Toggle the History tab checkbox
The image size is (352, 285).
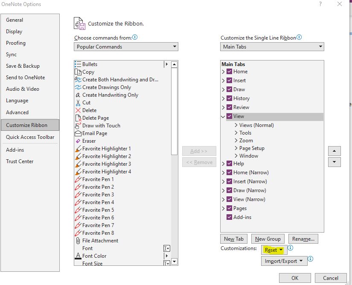(x=229, y=98)
